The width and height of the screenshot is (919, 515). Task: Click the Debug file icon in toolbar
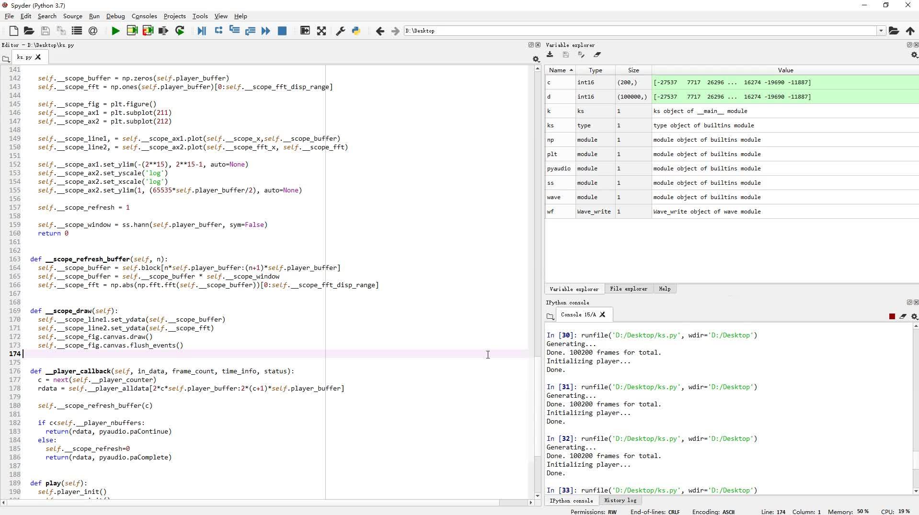click(202, 31)
